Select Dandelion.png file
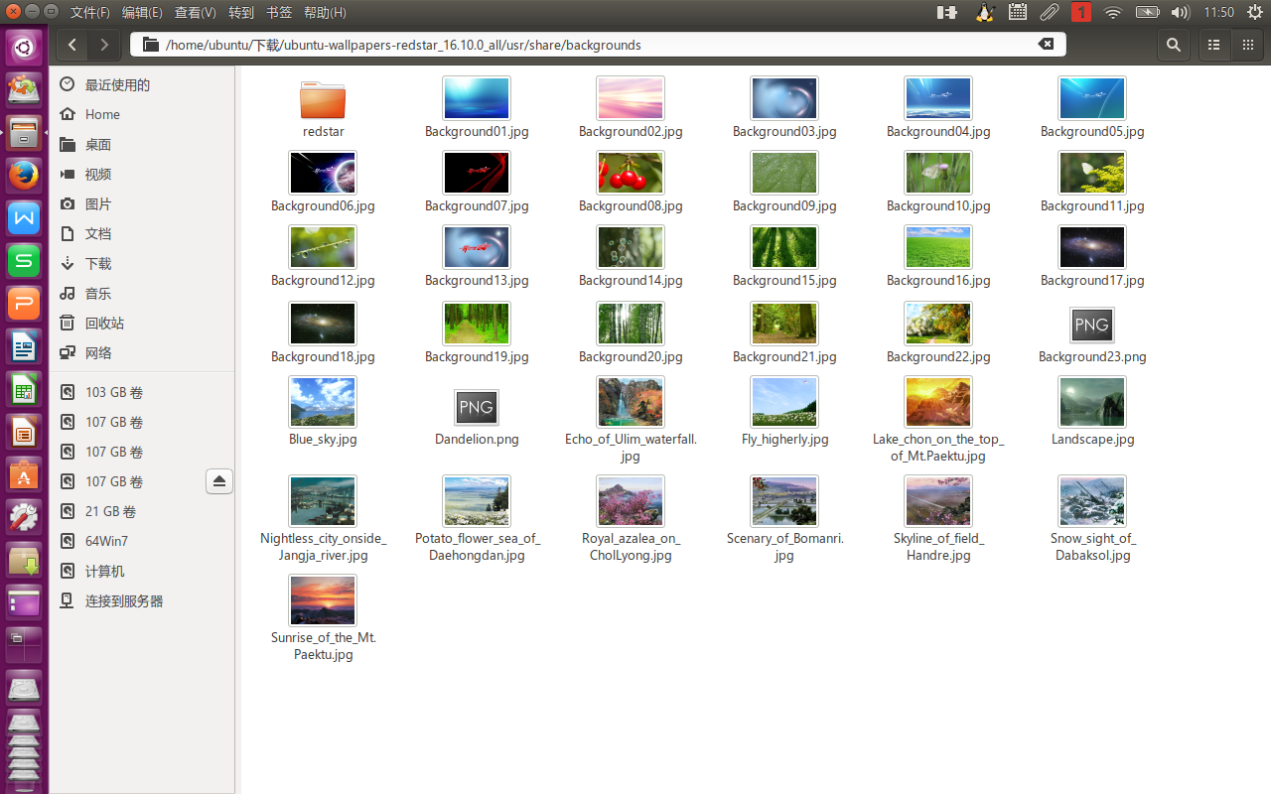Viewport: 1271px width, 794px height. (x=477, y=407)
